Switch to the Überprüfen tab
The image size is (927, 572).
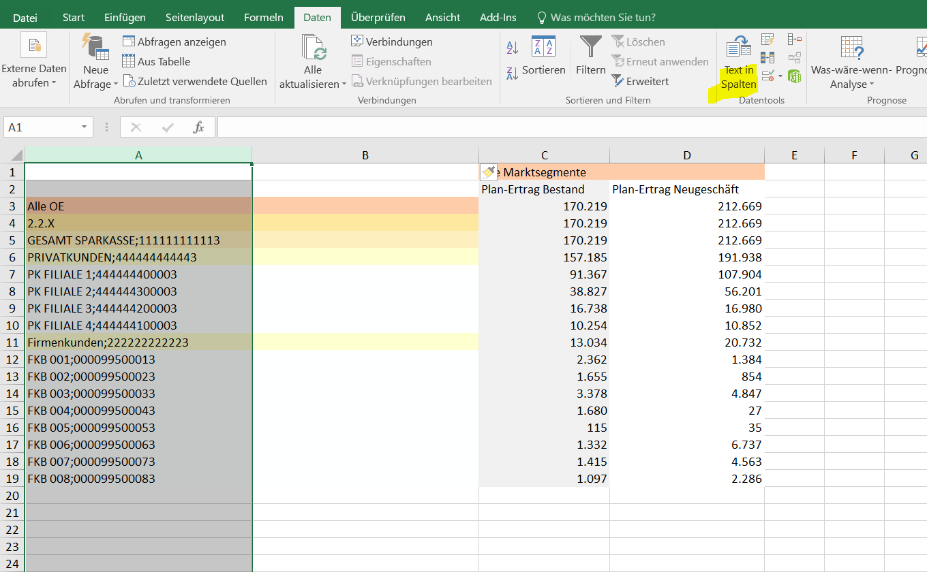pyautogui.click(x=378, y=18)
